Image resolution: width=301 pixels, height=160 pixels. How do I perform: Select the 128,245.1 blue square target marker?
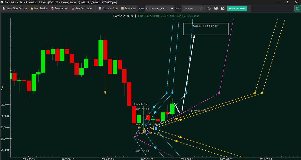coord(192,29)
